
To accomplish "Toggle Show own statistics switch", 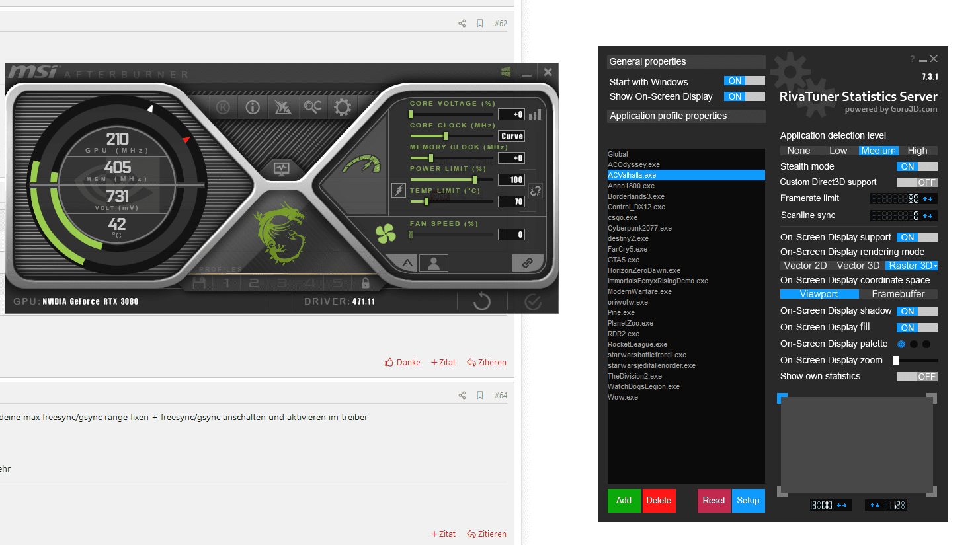I will (x=917, y=377).
